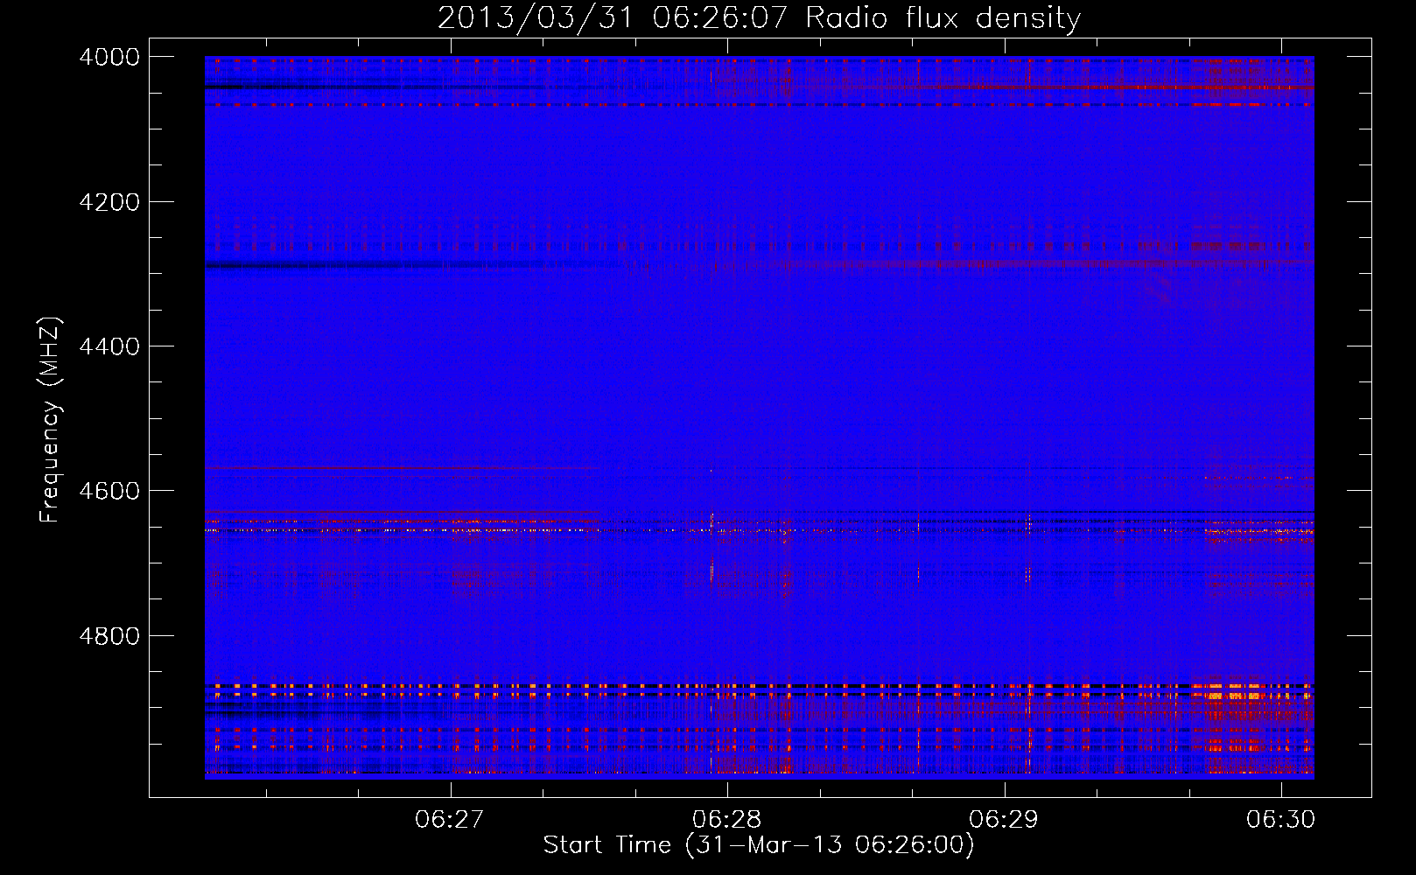Click the Frequency (MHZ) axis title

pos(51,420)
